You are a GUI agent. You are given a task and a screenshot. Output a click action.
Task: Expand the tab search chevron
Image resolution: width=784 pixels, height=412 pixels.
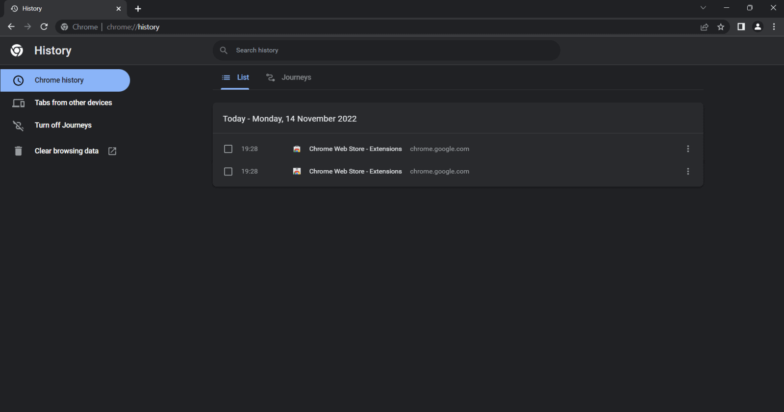[x=703, y=8]
